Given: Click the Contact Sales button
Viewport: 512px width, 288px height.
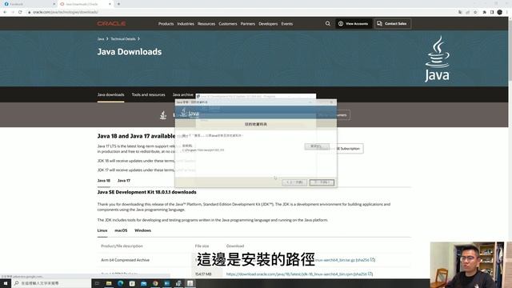Looking at the screenshot, I should tap(393, 23).
